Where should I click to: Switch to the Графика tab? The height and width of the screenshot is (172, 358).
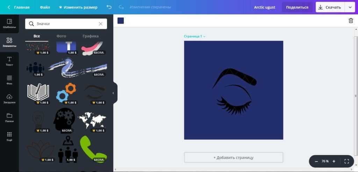point(91,36)
